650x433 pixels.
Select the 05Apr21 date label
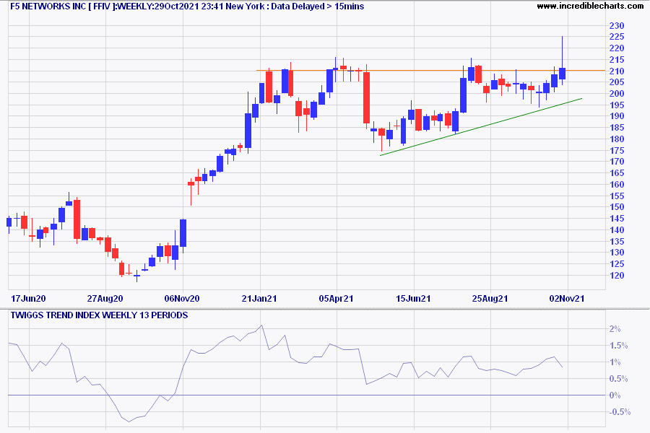(336, 298)
